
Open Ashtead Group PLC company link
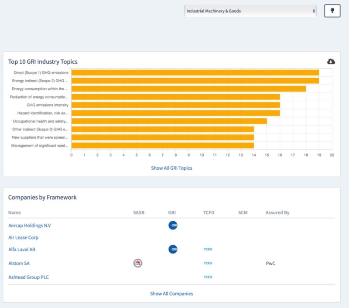pos(29,277)
